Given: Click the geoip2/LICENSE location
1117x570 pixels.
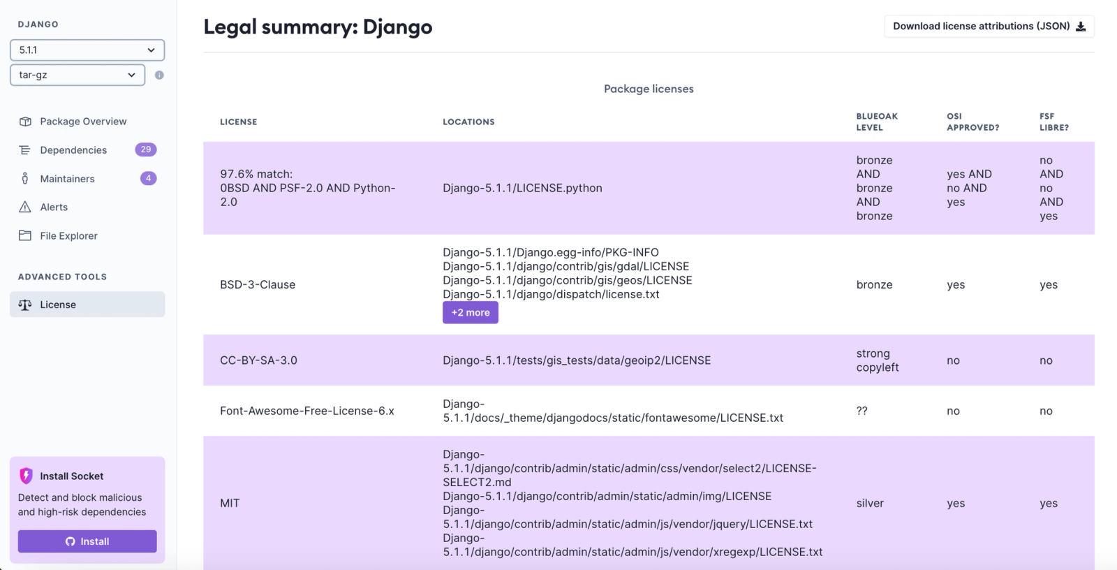Looking at the screenshot, I should 577,360.
